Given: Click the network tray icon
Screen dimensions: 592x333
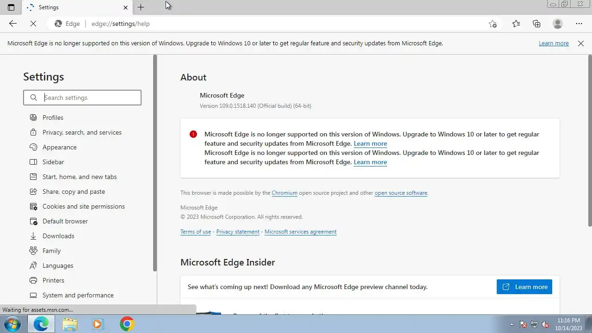Looking at the screenshot, I should pos(534,324).
